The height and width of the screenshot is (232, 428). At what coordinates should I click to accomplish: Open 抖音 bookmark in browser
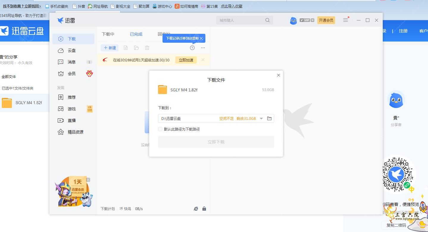pos(79,6)
